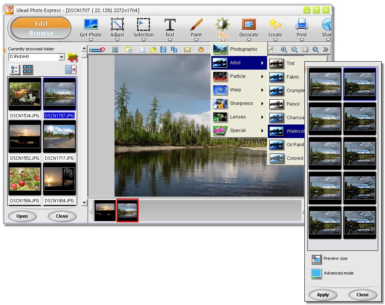Click Open button under thumbnail list
The image size is (385, 305).
[x=22, y=216]
